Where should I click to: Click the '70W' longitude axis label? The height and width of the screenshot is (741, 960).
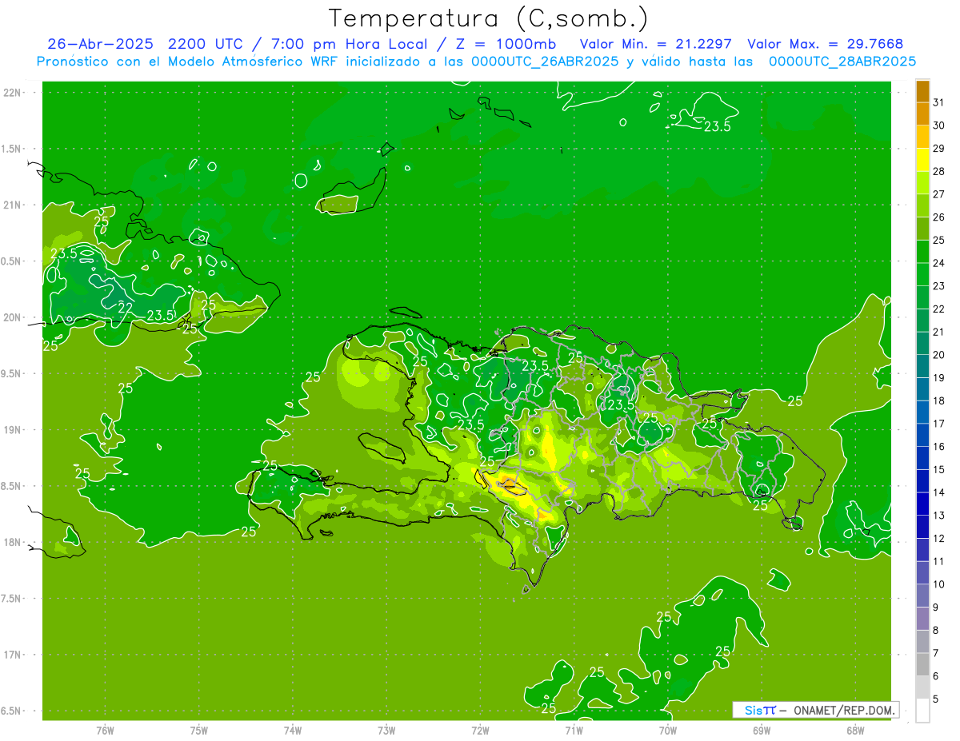[668, 731]
